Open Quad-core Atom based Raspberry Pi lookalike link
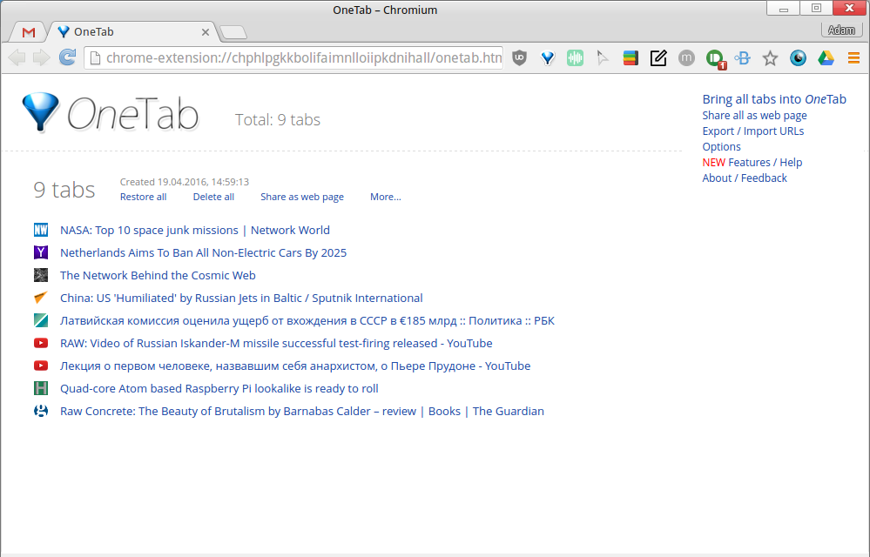870x557 pixels. pyautogui.click(x=219, y=389)
